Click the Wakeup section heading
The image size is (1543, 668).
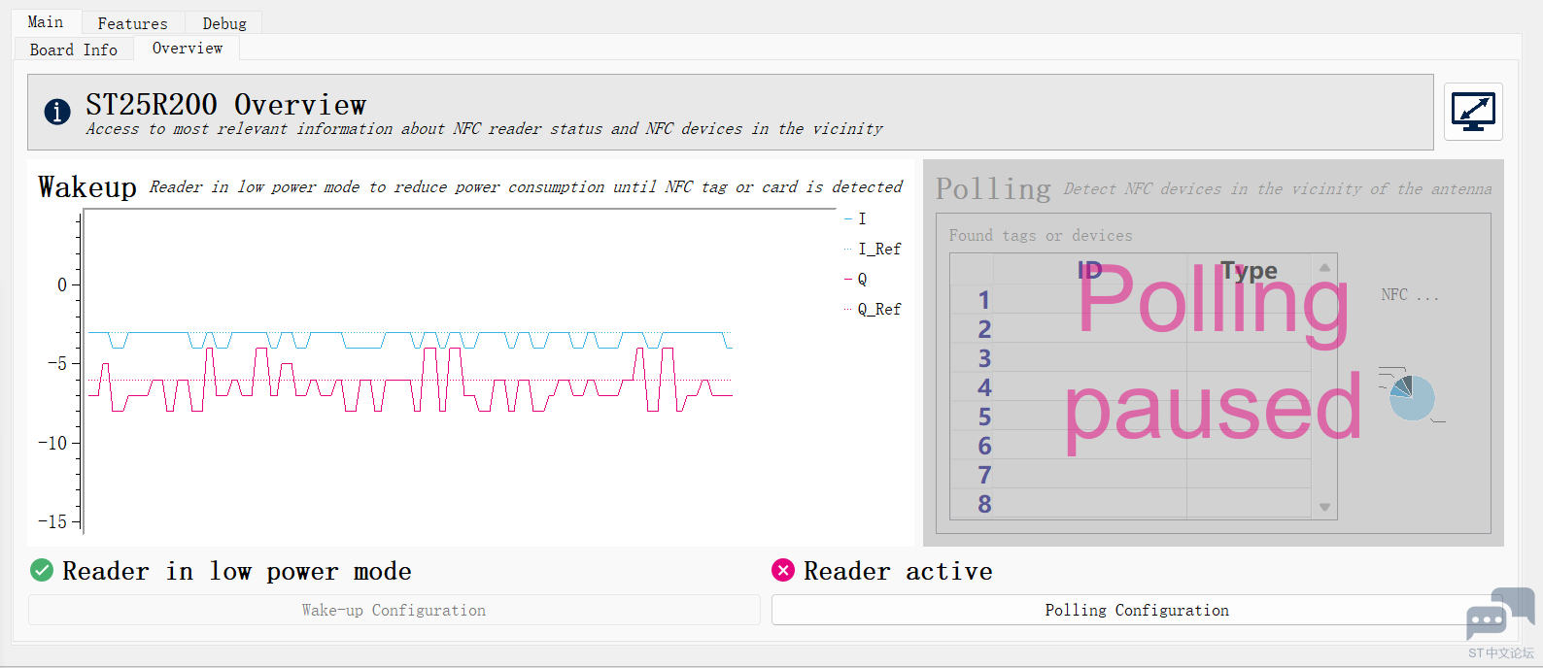[x=87, y=186]
